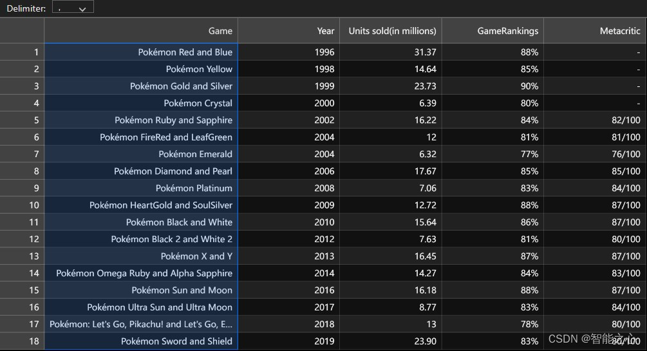Select units sold cell 31.37
The image size is (647, 351).
(390, 52)
